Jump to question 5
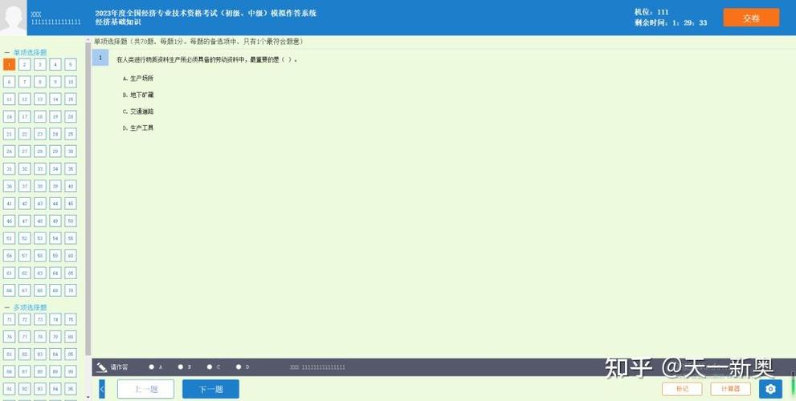 71,64
